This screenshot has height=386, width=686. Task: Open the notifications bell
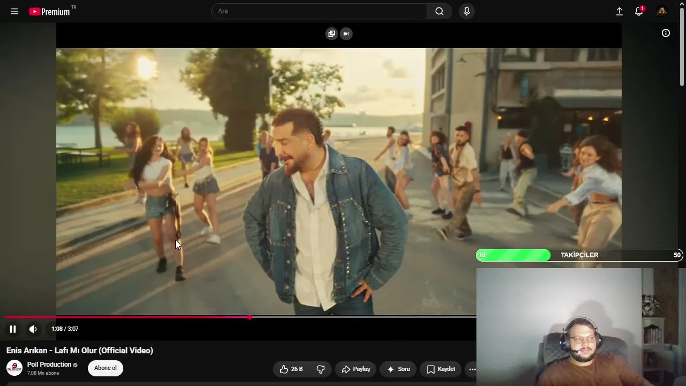pyautogui.click(x=639, y=11)
